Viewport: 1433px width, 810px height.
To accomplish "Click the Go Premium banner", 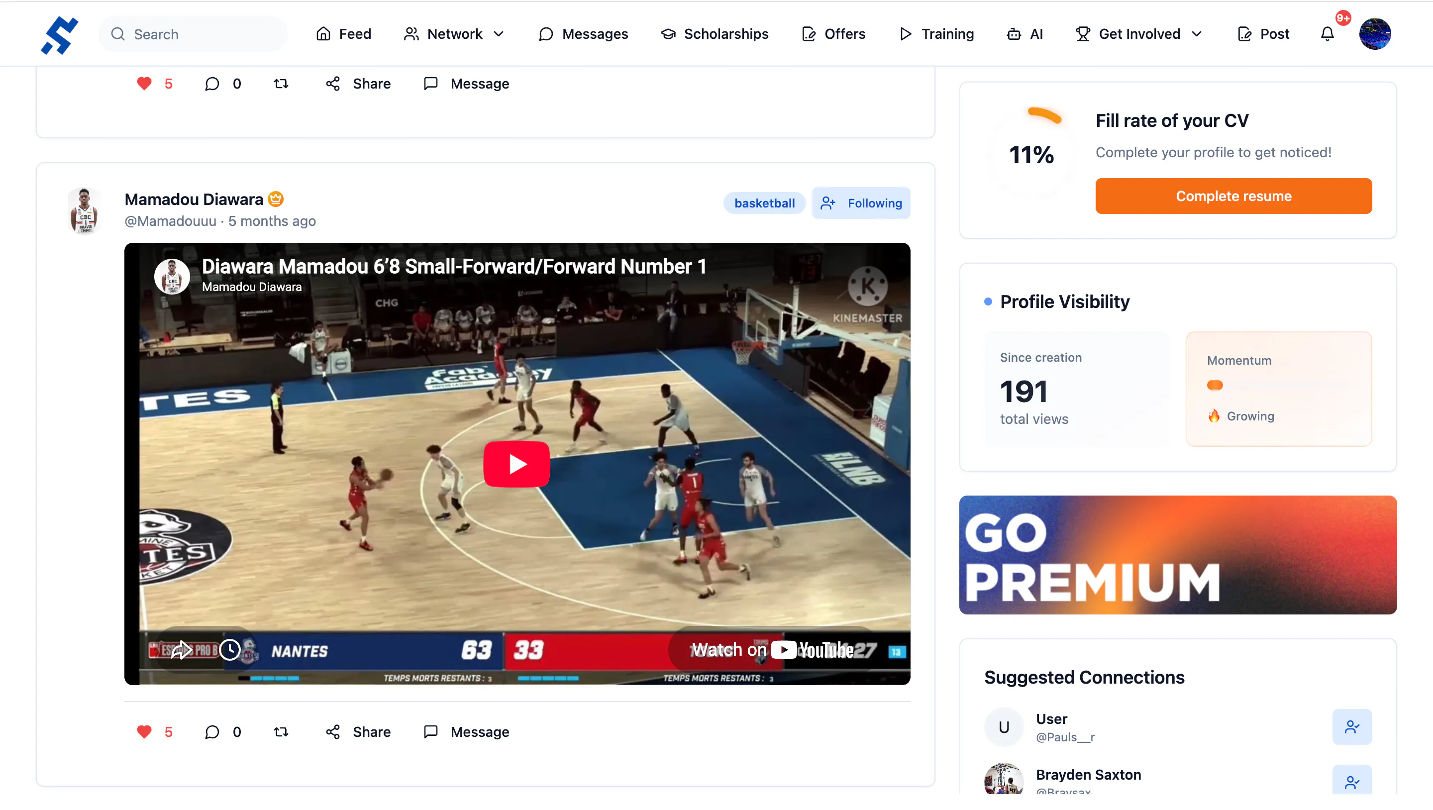I will (1178, 555).
